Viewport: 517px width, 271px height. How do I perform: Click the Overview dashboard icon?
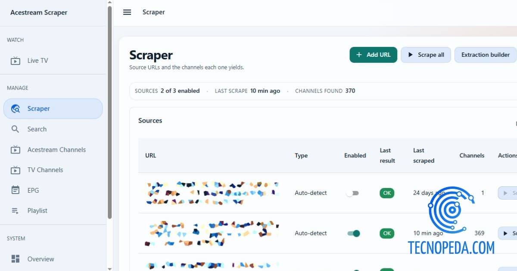click(16, 259)
